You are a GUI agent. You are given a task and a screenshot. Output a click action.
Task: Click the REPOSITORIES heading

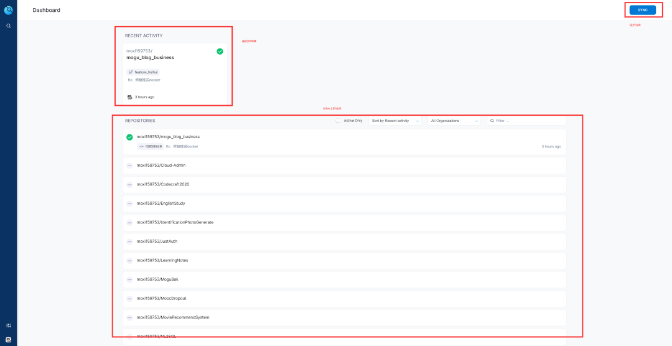[x=140, y=121]
